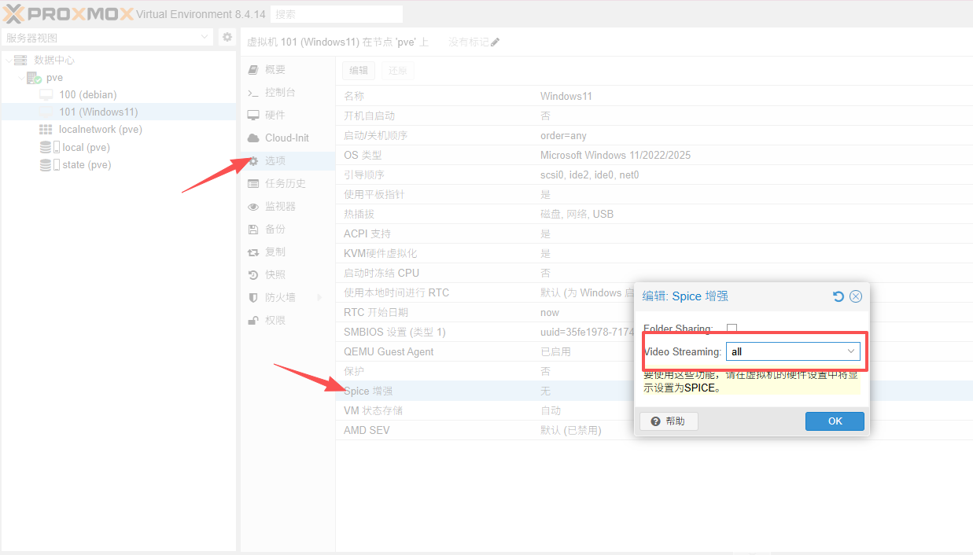Select the 100 (debian) VM
The width and height of the screenshot is (973, 555).
tap(87, 94)
